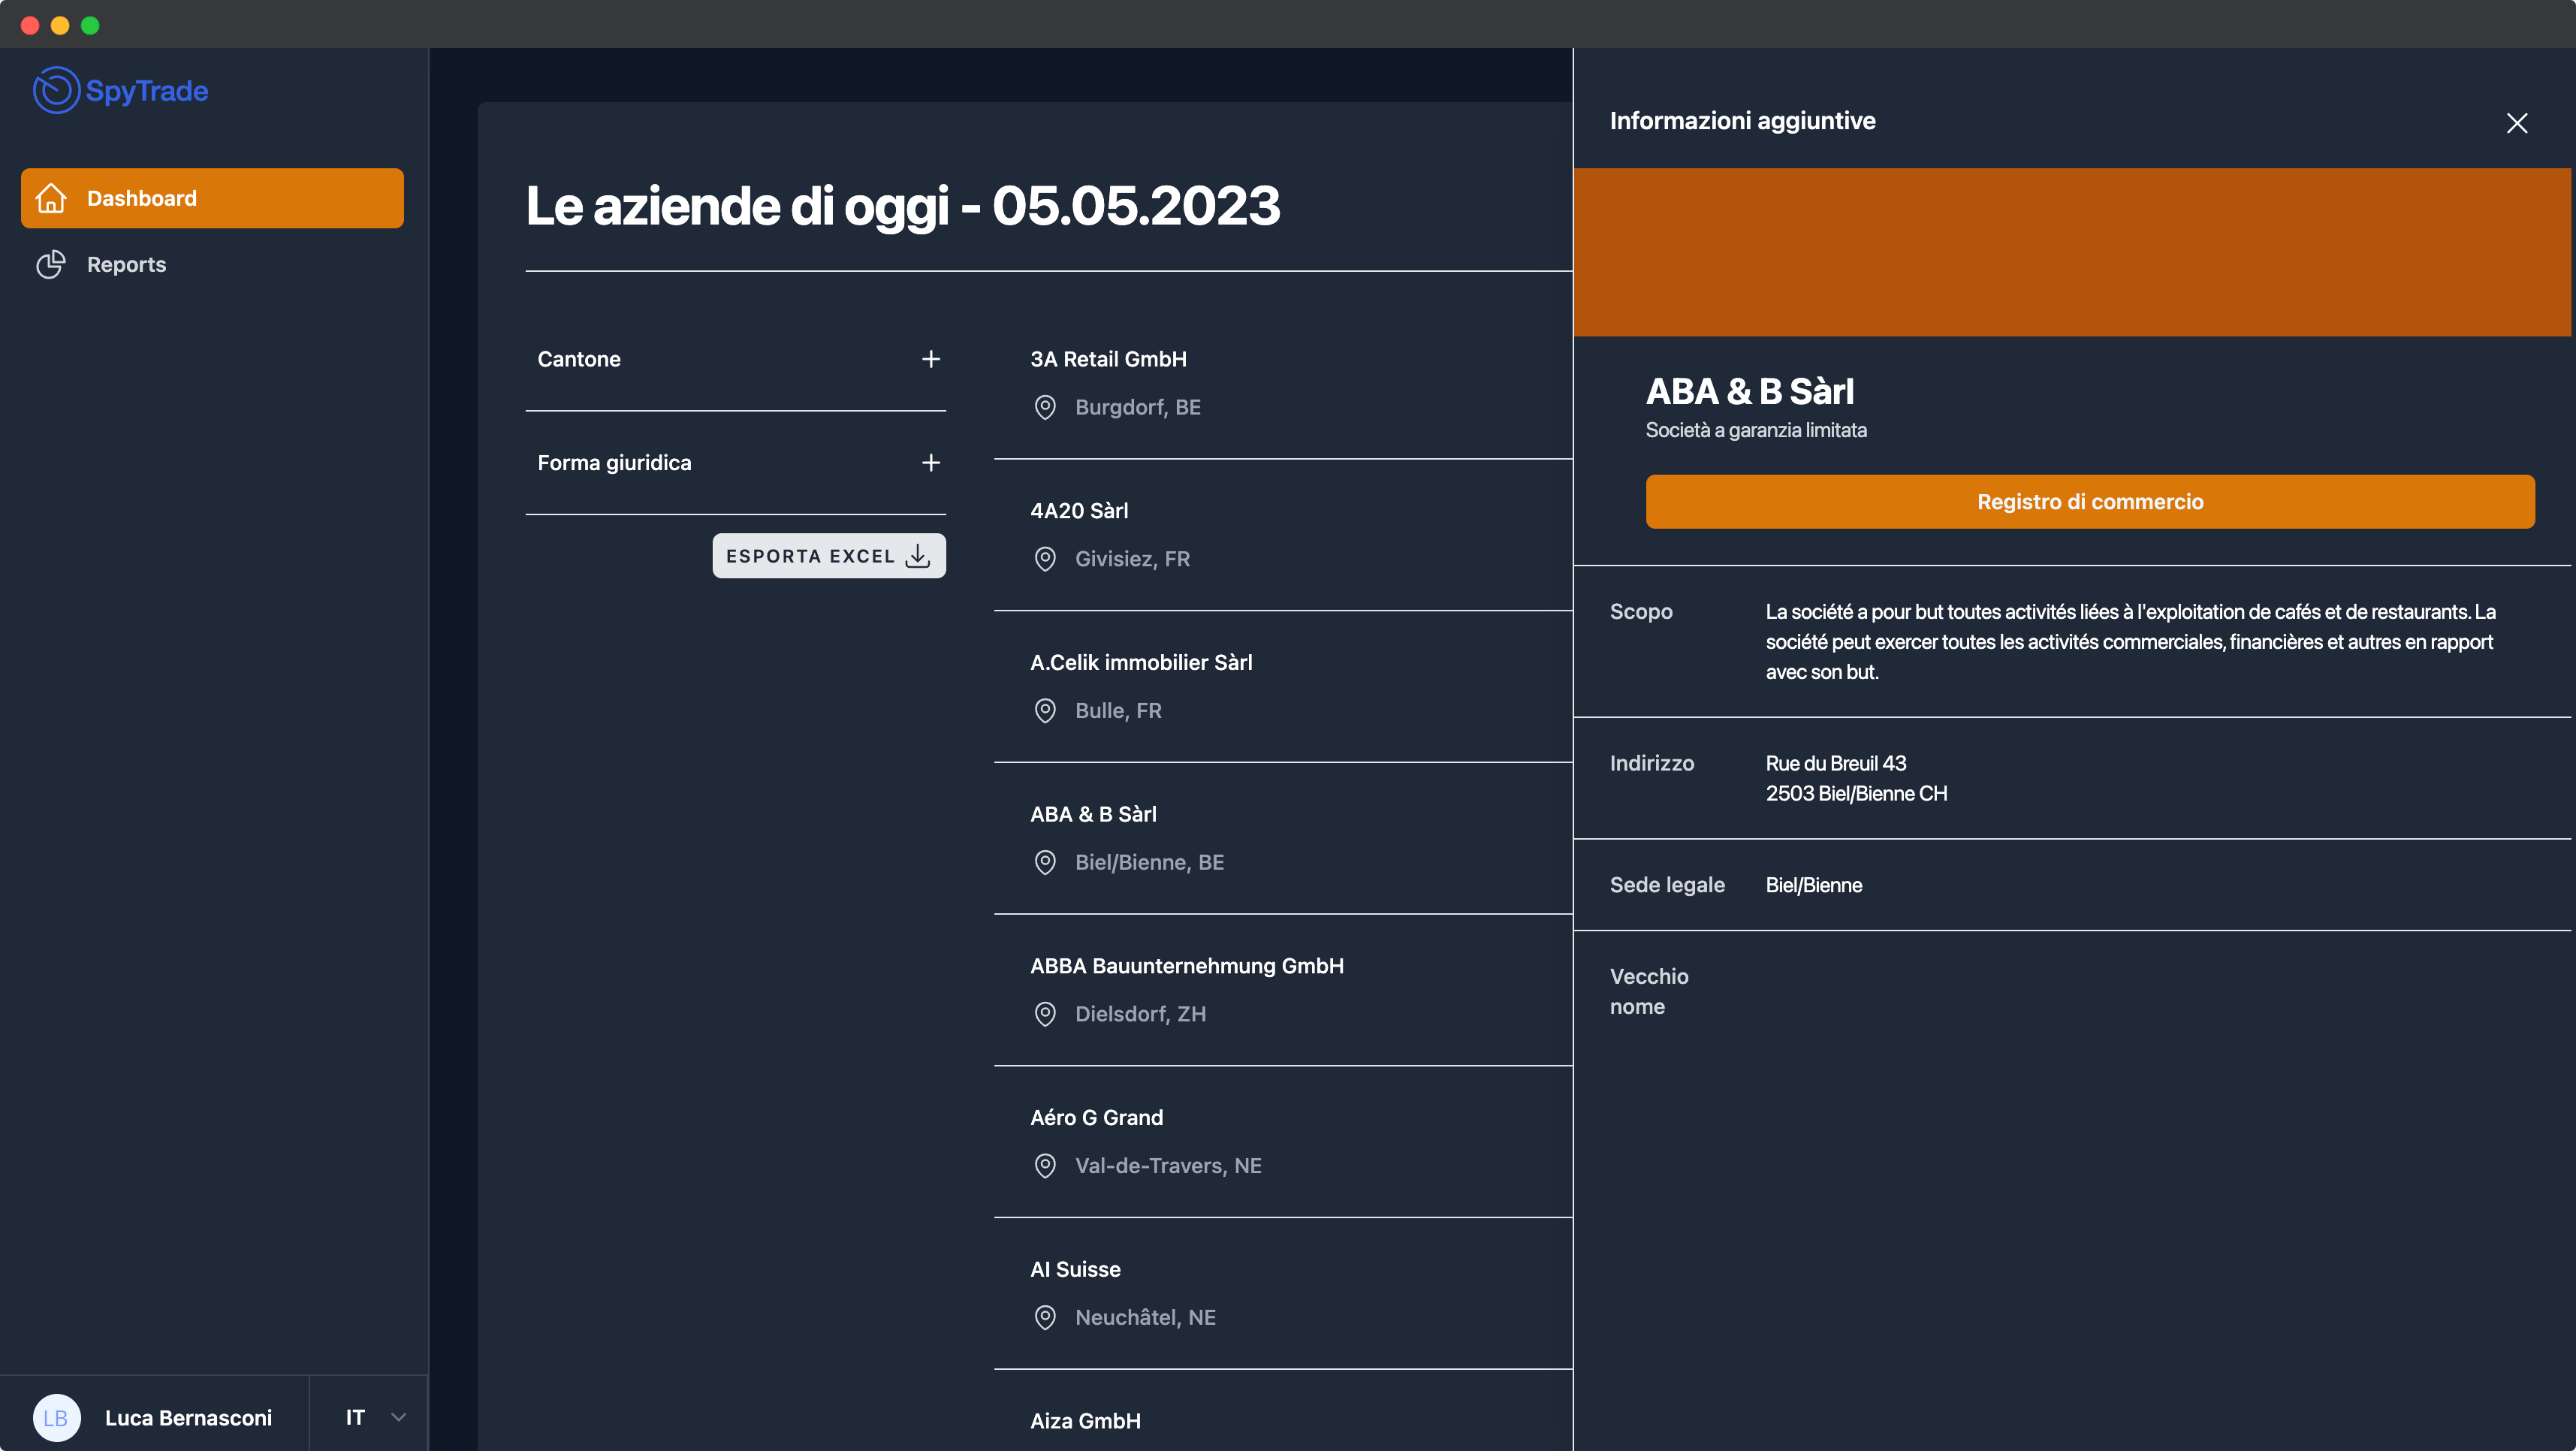Go to the Reports menu item
Viewport: 2576px width, 1451px height.
pos(126,264)
